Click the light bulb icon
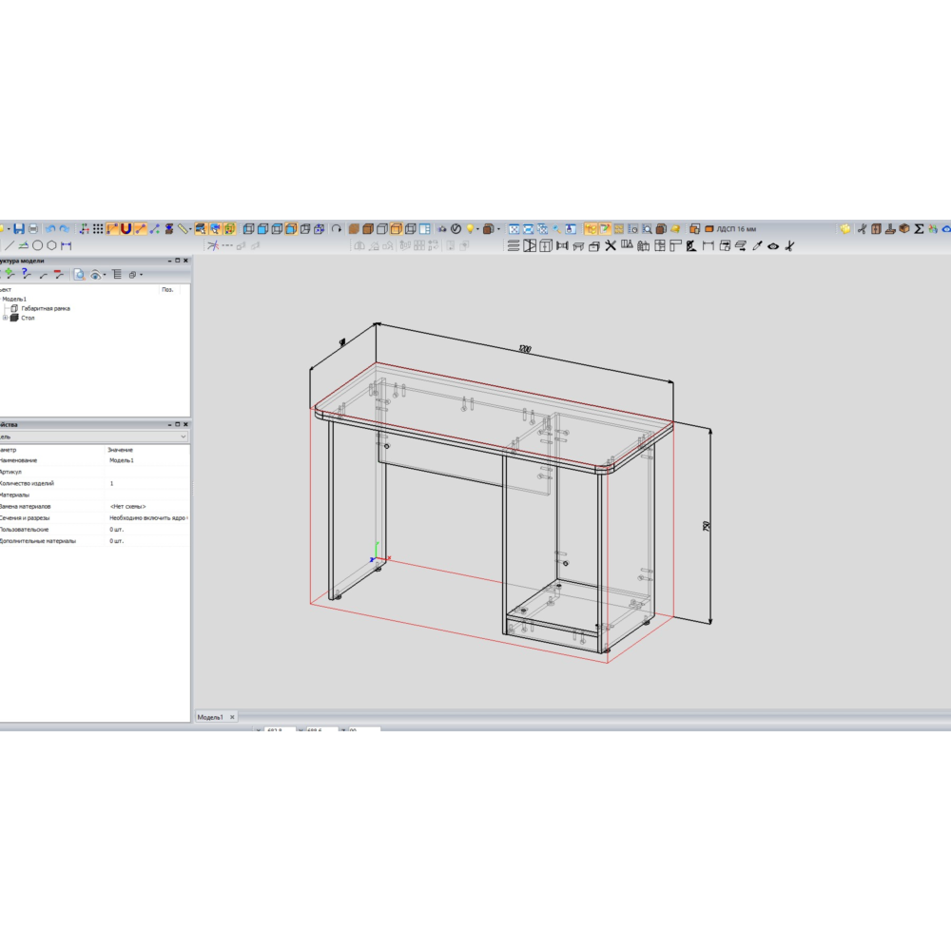Screen dimensions: 951x951 470,229
